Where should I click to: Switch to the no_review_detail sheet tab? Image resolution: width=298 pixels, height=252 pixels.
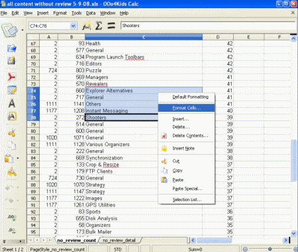click(x=119, y=240)
